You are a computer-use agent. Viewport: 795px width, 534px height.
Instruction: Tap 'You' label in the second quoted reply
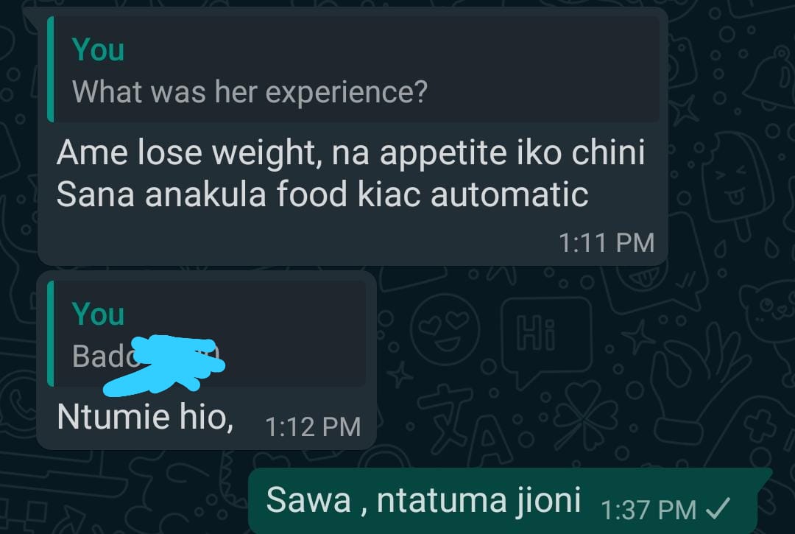[98, 313]
